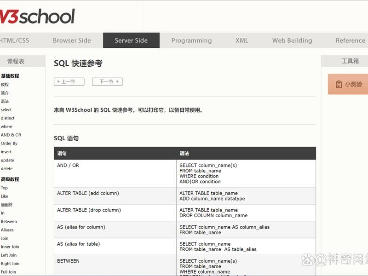
Task: Open the Full Join lesson
Action: click(8, 272)
